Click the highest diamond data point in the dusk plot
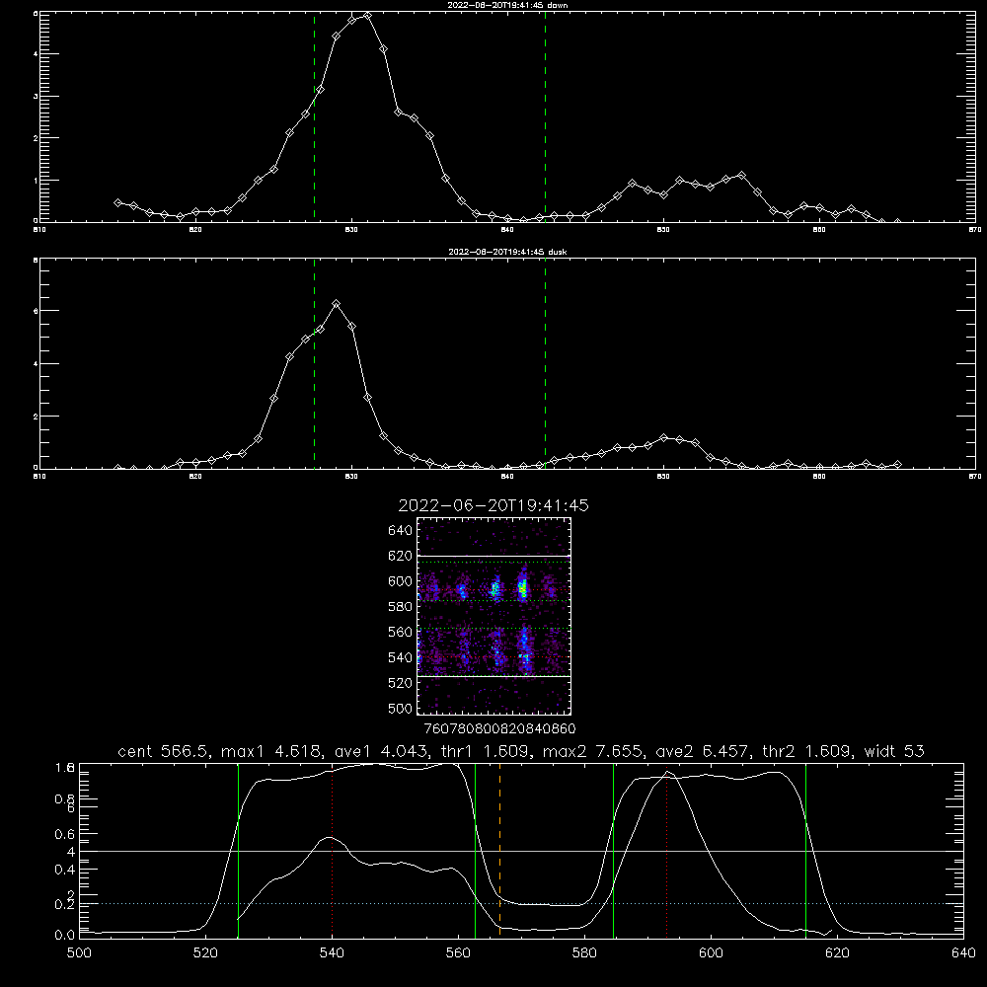This screenshot has height=987, width=987. click(337, 304)
